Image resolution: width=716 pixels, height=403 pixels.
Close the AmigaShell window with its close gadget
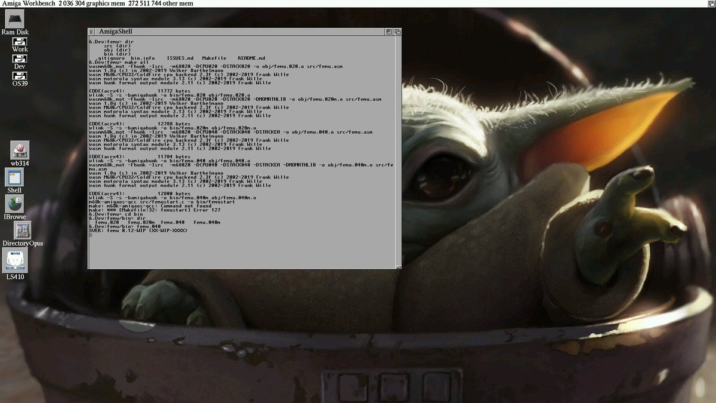pyautogui.click(x=92, y=32)
